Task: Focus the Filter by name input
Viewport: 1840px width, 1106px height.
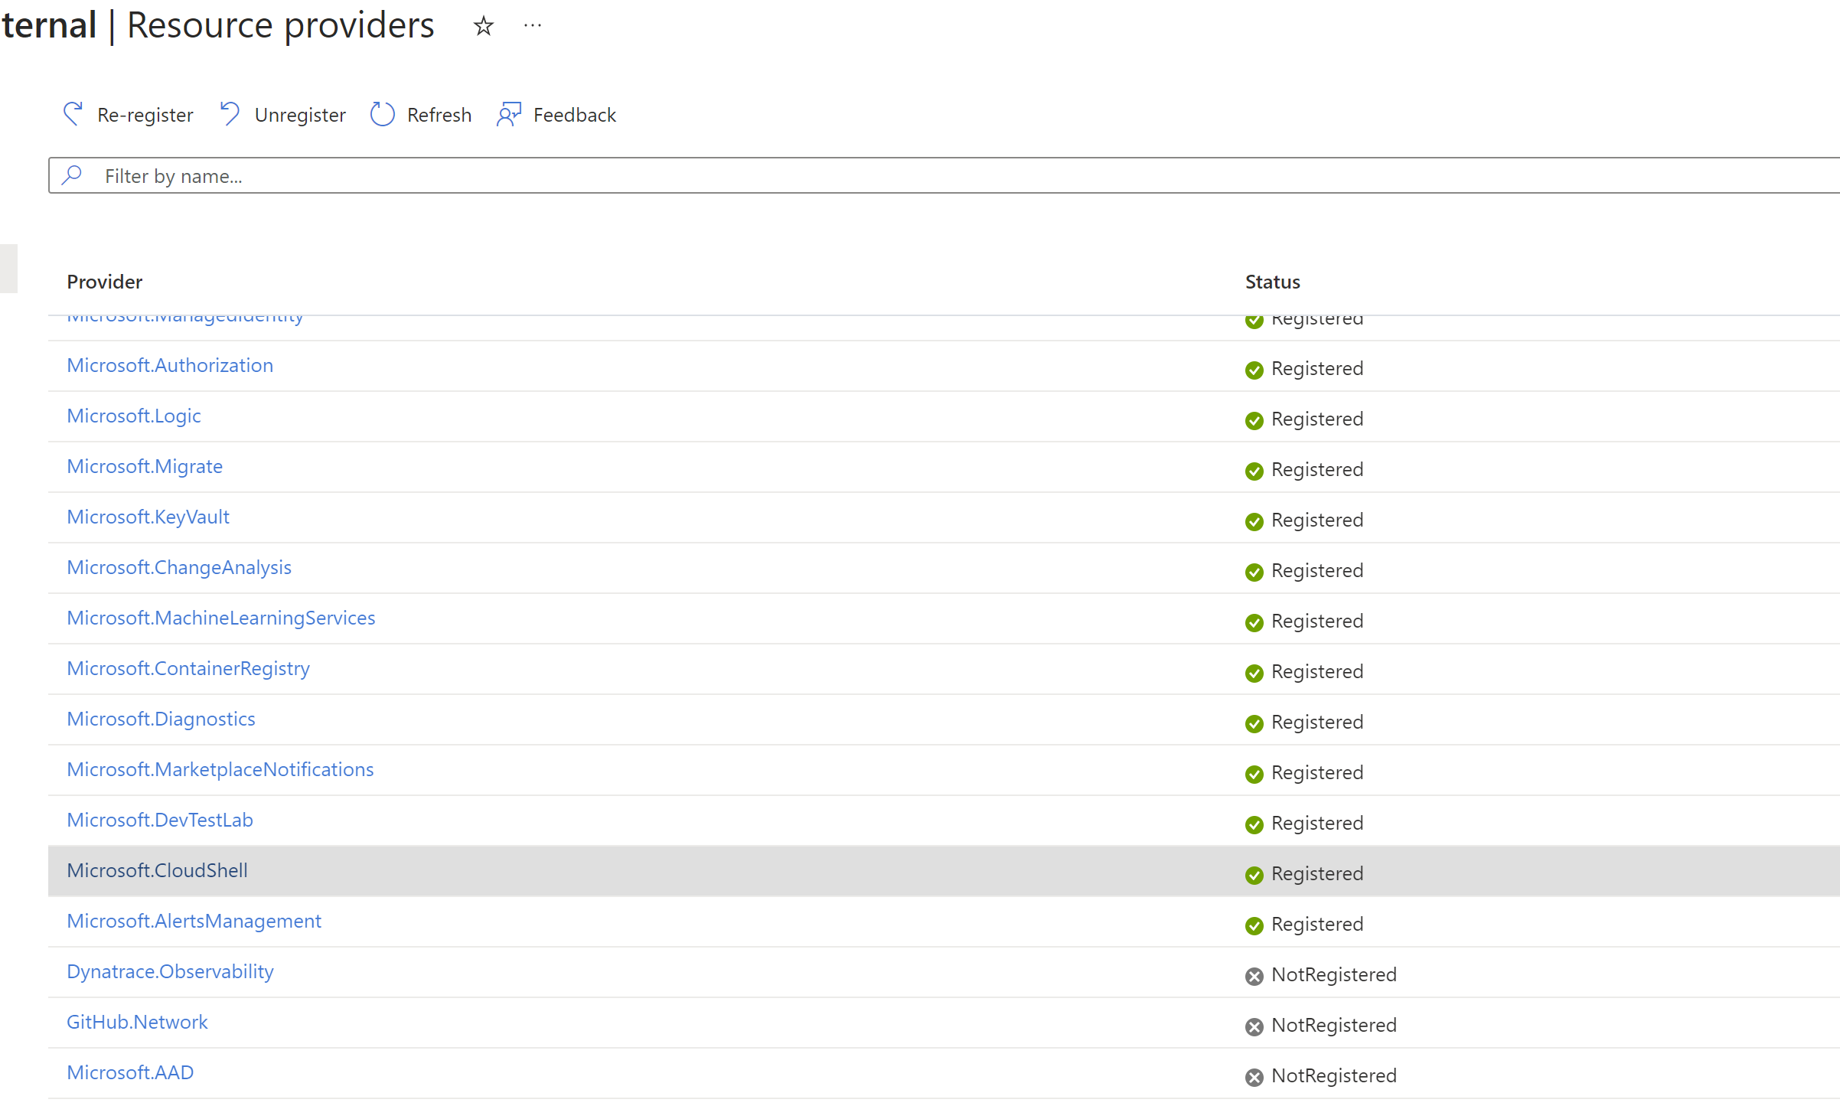Action: pyautogui.click(x=944, y=175)
